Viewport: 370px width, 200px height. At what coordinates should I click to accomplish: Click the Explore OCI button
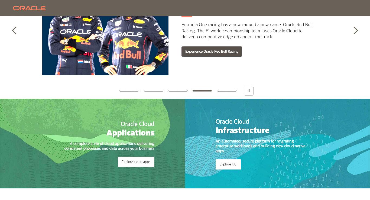point(228,164)
